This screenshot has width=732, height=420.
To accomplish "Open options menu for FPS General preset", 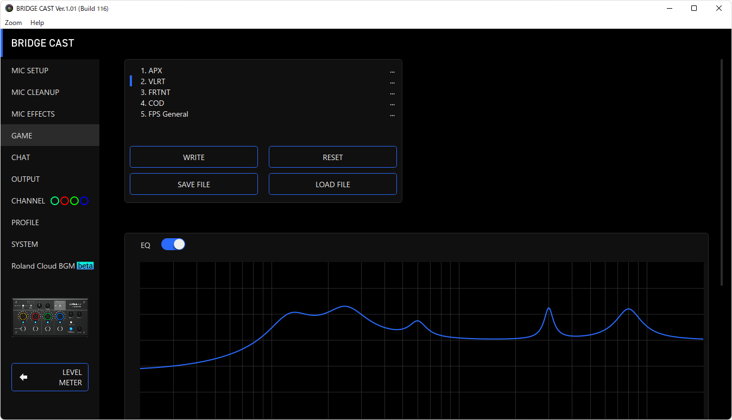I will [x=392, y=115].
